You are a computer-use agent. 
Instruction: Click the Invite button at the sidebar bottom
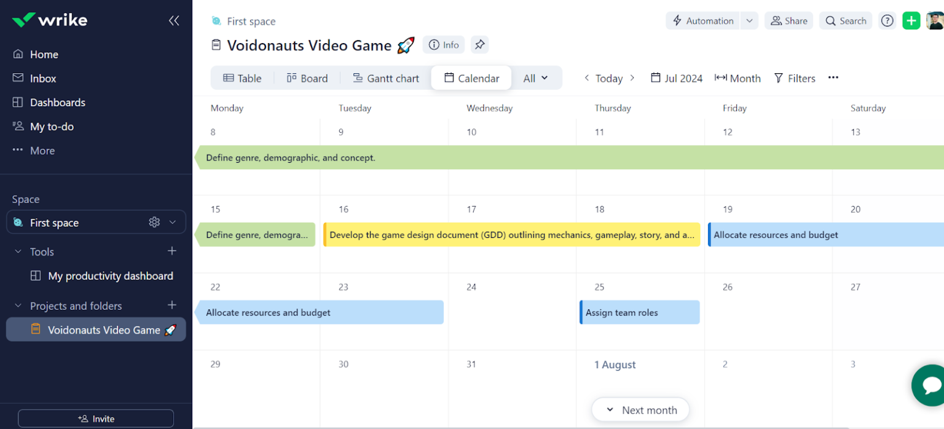tap(95, 419)
